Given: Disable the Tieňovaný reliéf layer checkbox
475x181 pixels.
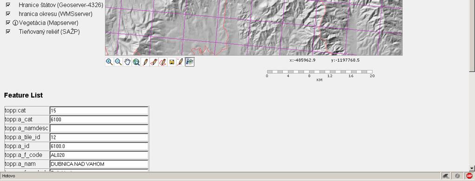Looking at the screenshot, I should [8, 31].
